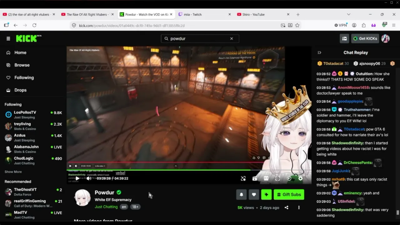Click username Truthshammer in chat replay
Image resolution: width=400 pixels, height=225 pixels.
pos(357,110)
